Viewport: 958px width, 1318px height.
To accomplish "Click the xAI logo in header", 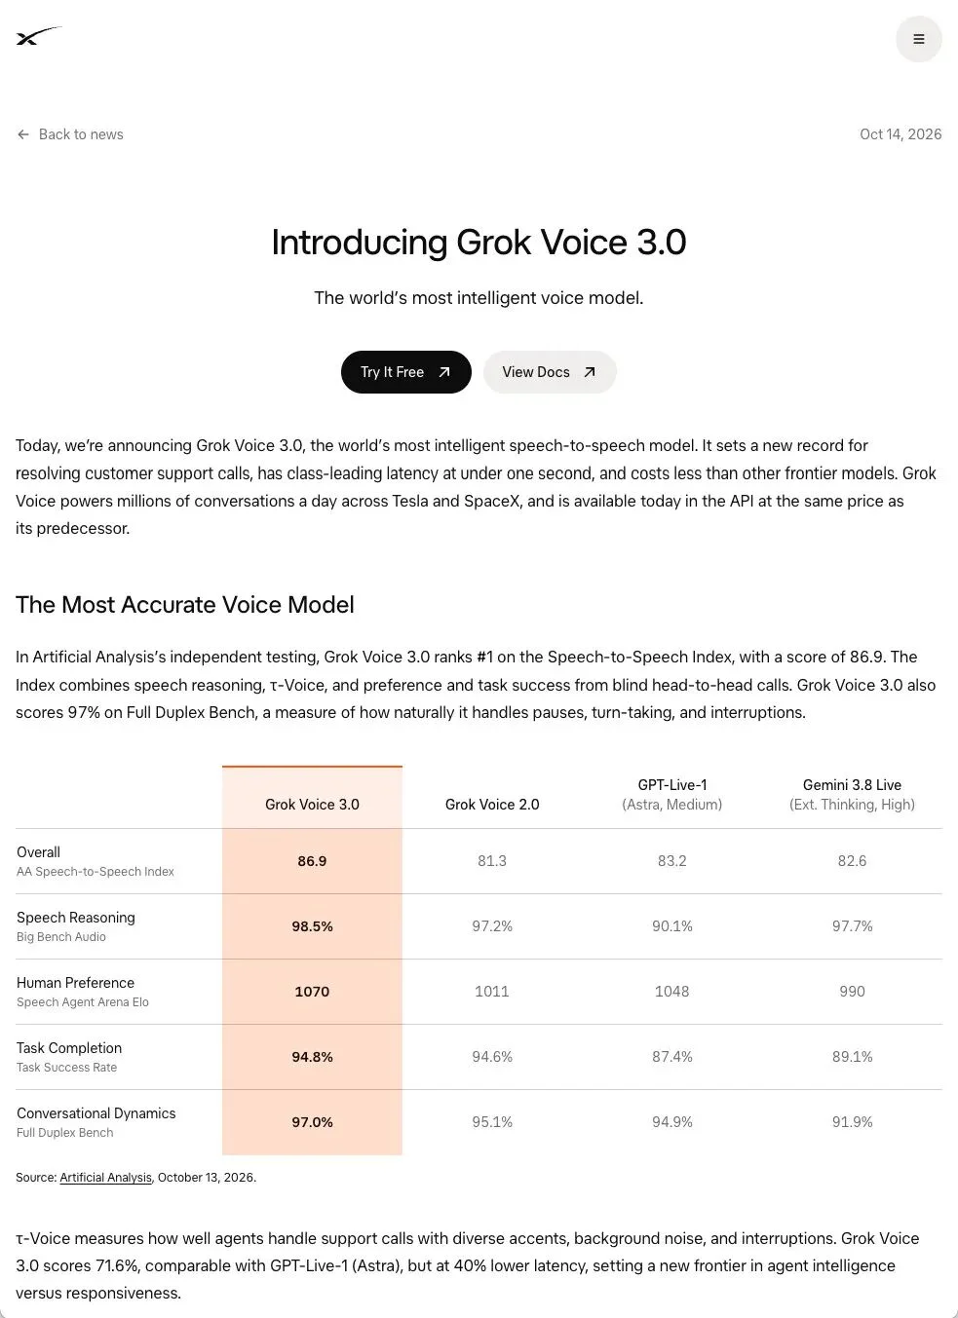I will (x=39, y=37).
